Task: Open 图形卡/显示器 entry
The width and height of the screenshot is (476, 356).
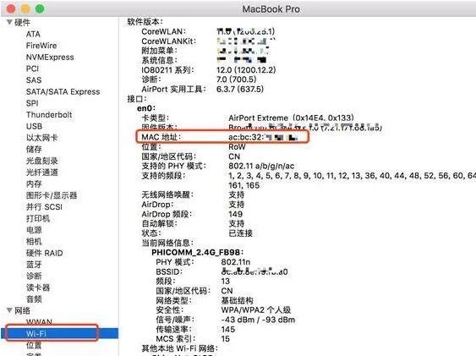Action: point(52,195)
